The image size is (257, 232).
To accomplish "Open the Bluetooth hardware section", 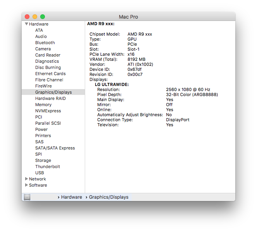I will [45, 43].
